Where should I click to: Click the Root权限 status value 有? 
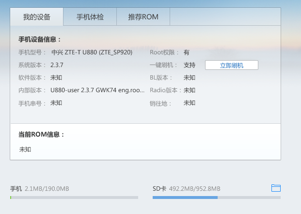point(186,52)
